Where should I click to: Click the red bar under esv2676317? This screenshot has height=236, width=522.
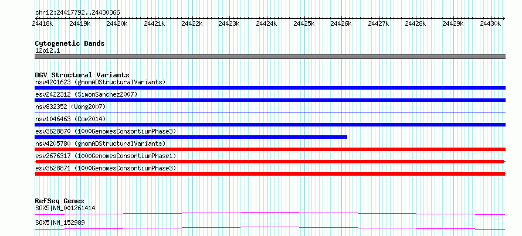(x=270, y=162)
